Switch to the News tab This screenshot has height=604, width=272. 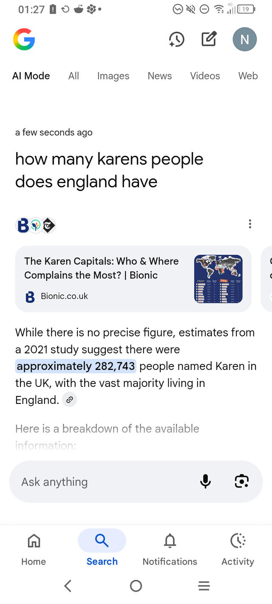[160, 76]
